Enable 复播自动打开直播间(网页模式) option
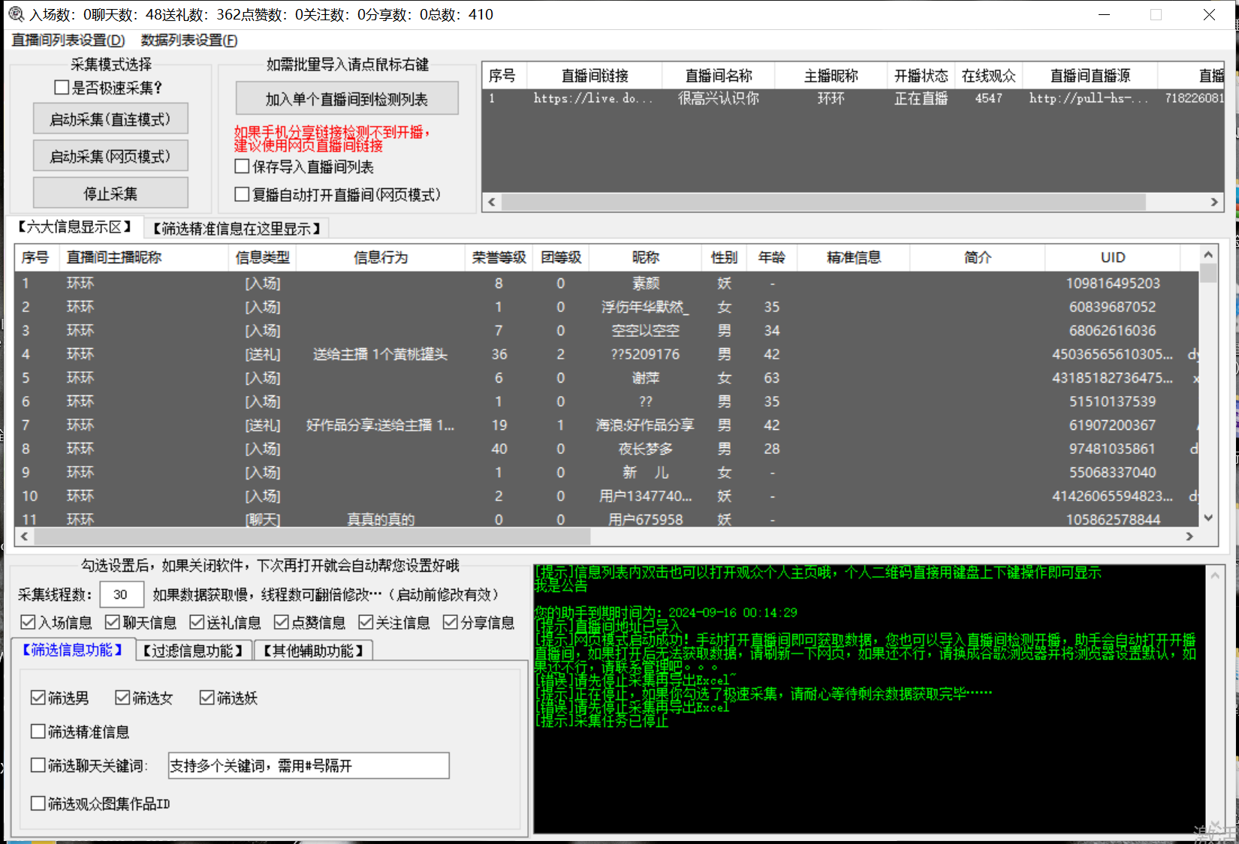The height and width of the screenshot is (844, 1239). pyautogui.click(x=241, y=194)
